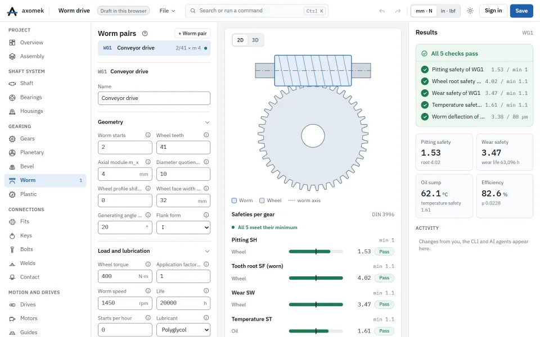
Task: Open Planetary gearing in the sidebar
Action: point(45,152)
